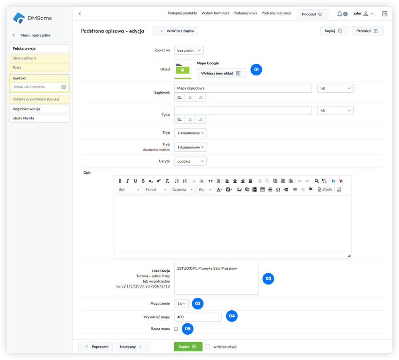Open the Przybliżenie zoom level dropdown

click(x=182, y=304)
